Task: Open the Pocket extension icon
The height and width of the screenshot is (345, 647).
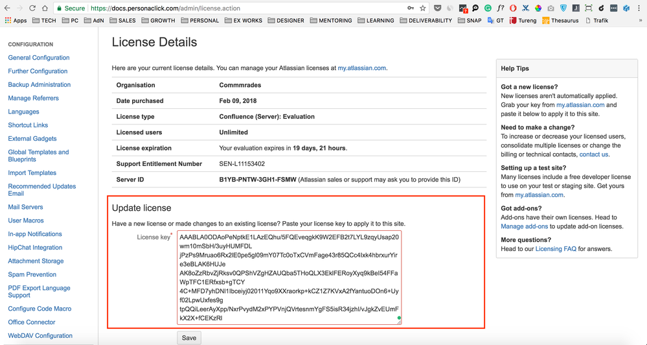Action: point(438,8)
